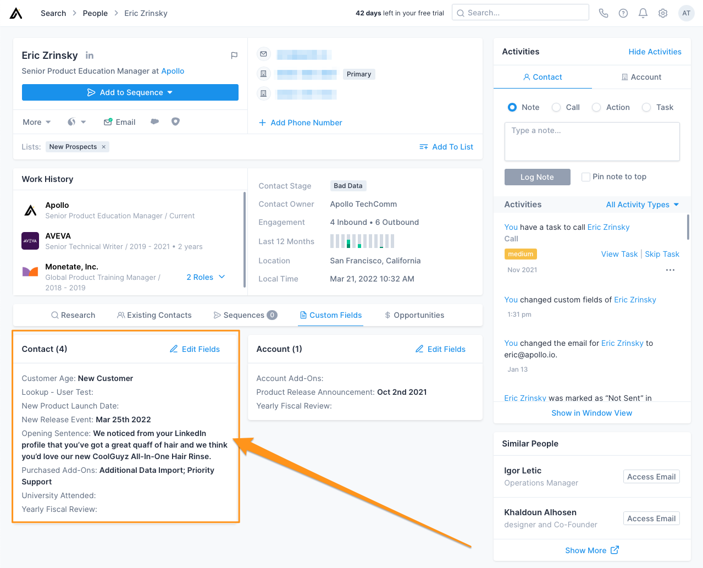Switch to Existing Contacts tab
The height and width of the screenshot is (568, 703).
[x=154, y=315]
